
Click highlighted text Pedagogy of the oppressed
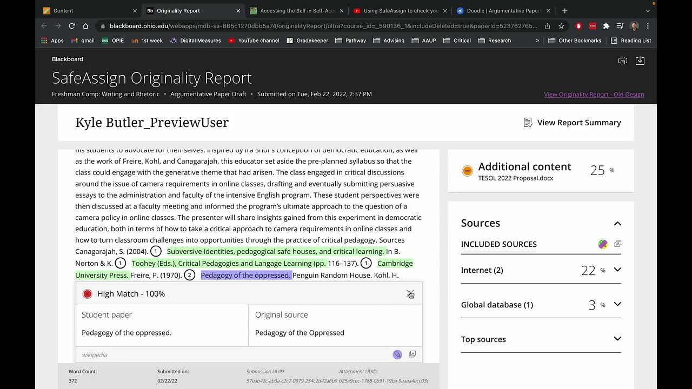246,275
